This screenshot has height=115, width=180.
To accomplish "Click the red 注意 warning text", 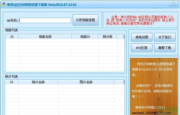I will (140, 20).
